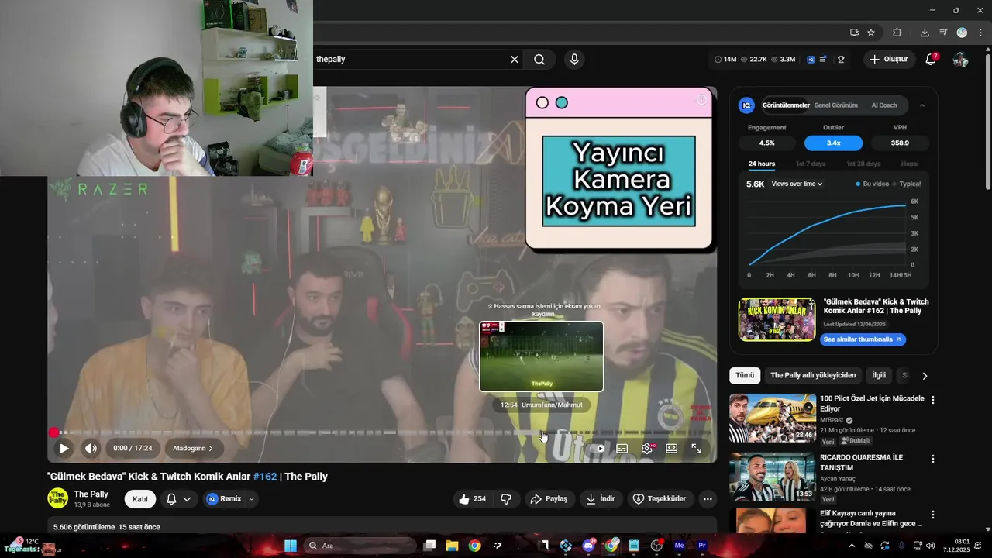
Task: Click the vidIQ trophy icon
Action: coord(841,59)
